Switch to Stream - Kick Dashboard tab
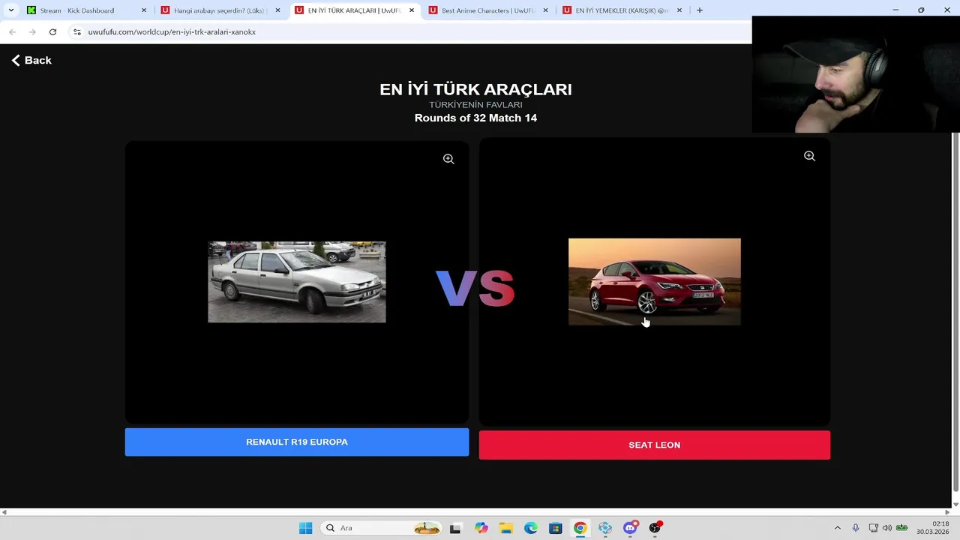 point(77,10)
